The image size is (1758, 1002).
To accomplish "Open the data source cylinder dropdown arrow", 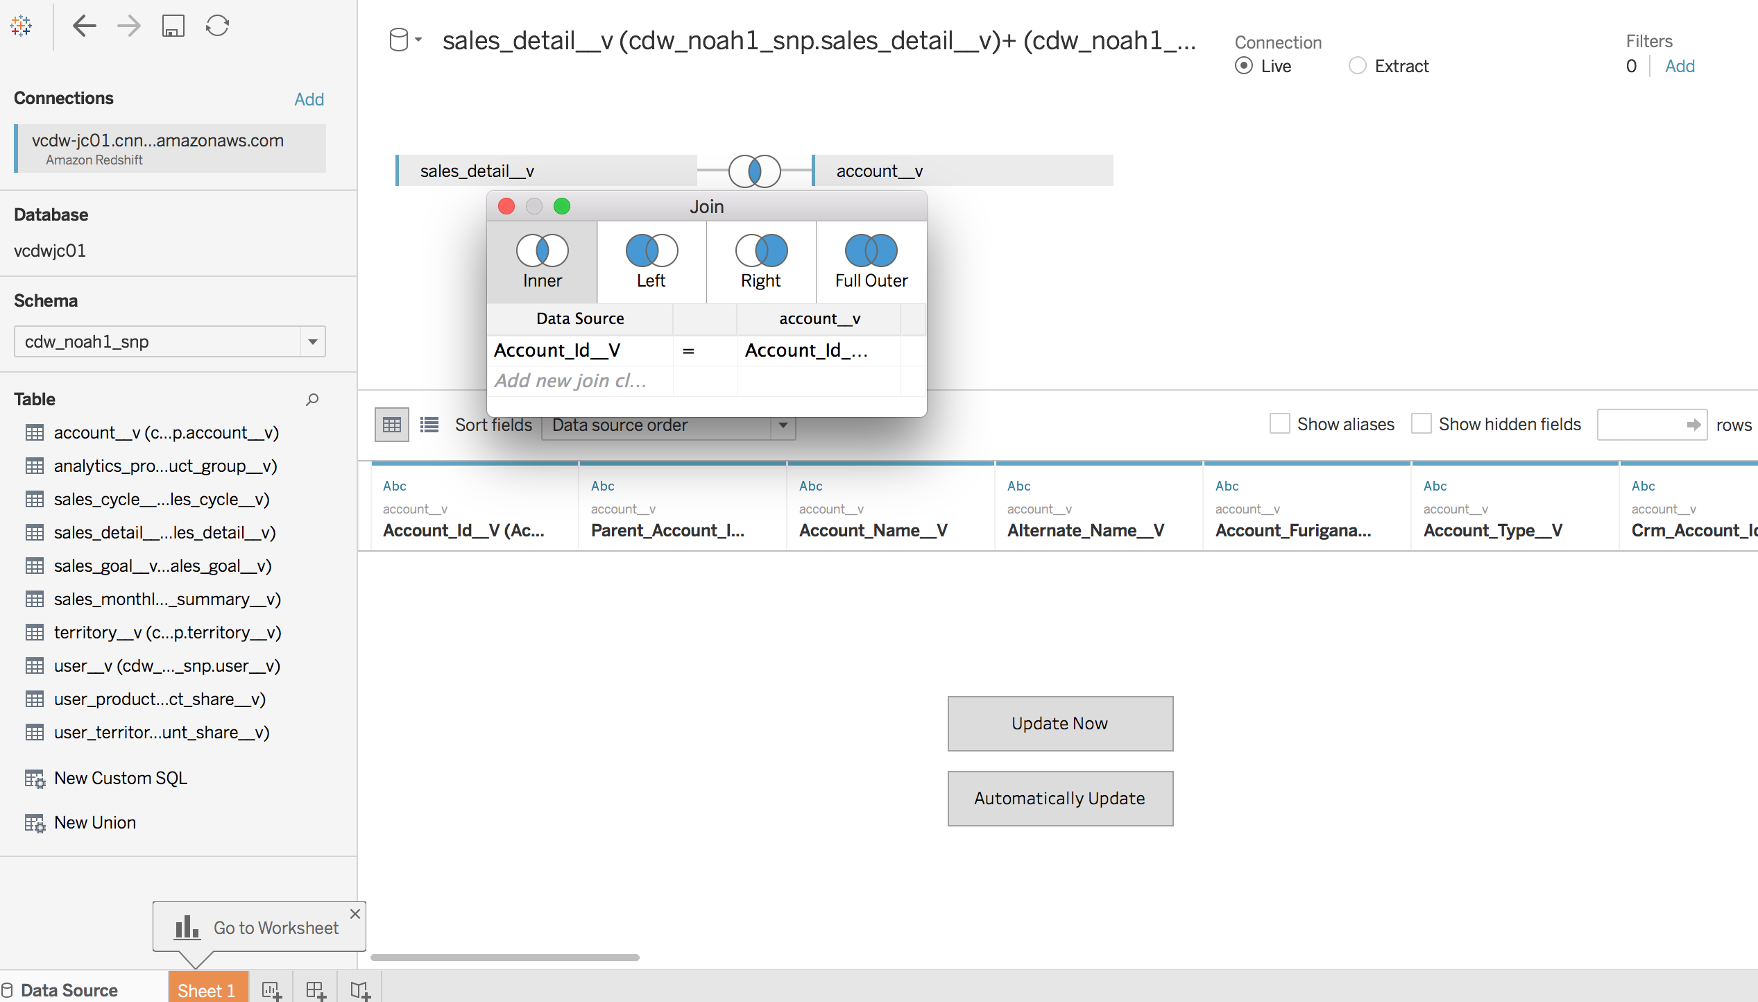I will tap(418, 40).
